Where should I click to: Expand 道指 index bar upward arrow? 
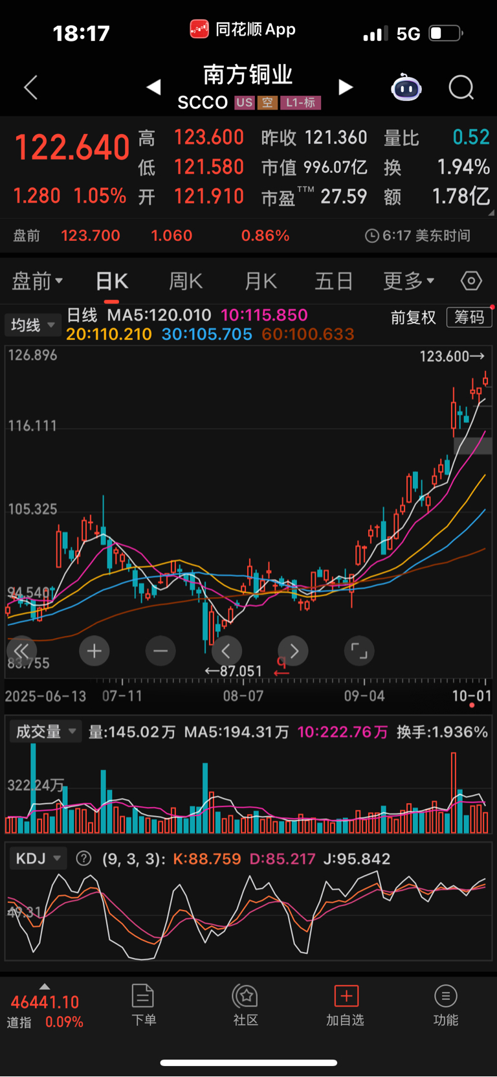click(44, 986)
